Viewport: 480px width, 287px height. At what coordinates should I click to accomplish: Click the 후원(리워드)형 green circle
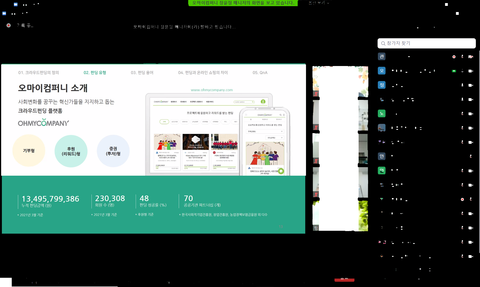point(71,151)
